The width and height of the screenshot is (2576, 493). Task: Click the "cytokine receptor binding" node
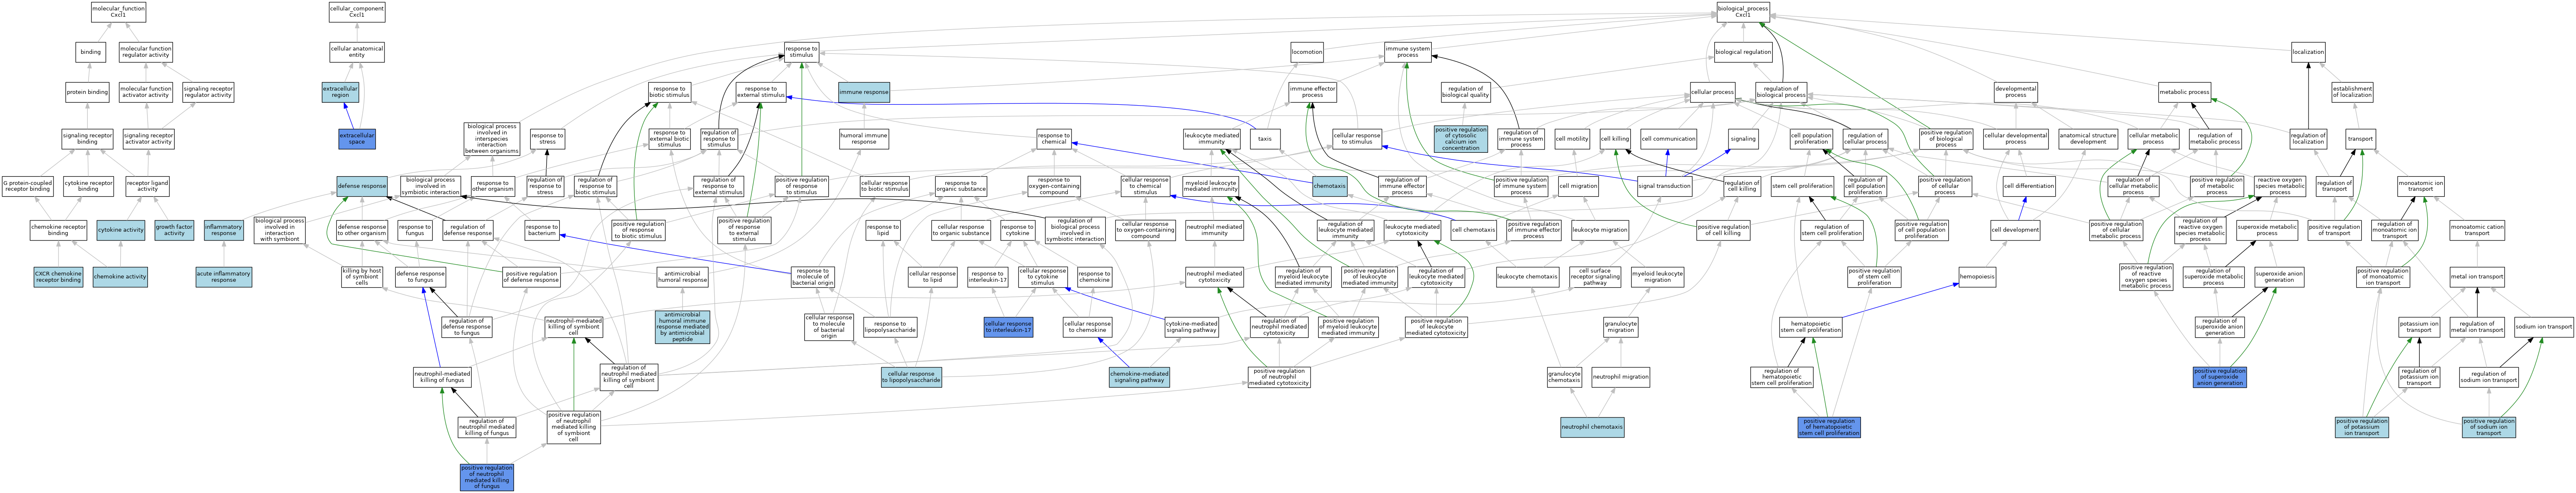pyautogui.click(x=88, y=186)
